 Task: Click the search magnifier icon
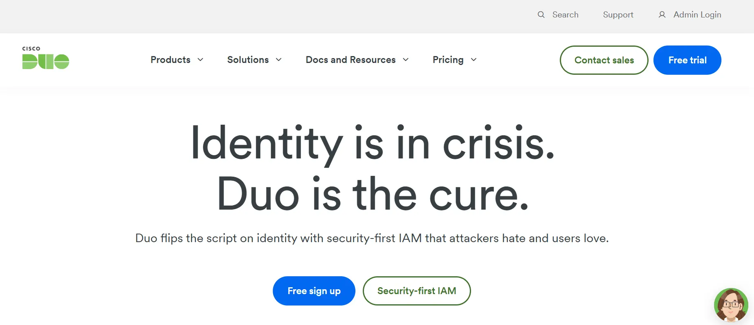coord(541,15)
